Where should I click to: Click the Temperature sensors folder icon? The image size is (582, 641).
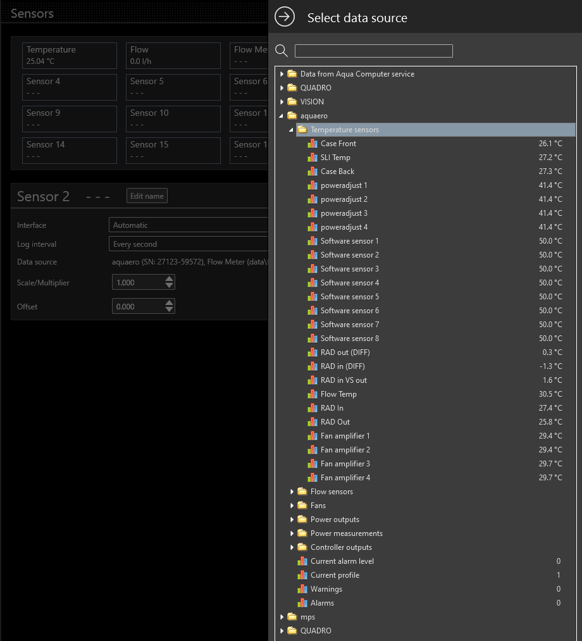[302, 130]
